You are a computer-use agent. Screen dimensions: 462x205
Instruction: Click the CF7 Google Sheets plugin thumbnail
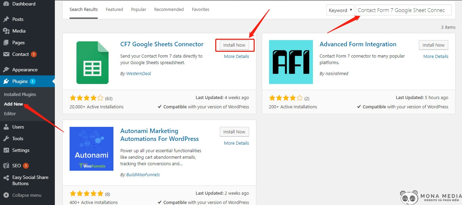(92, 62)
